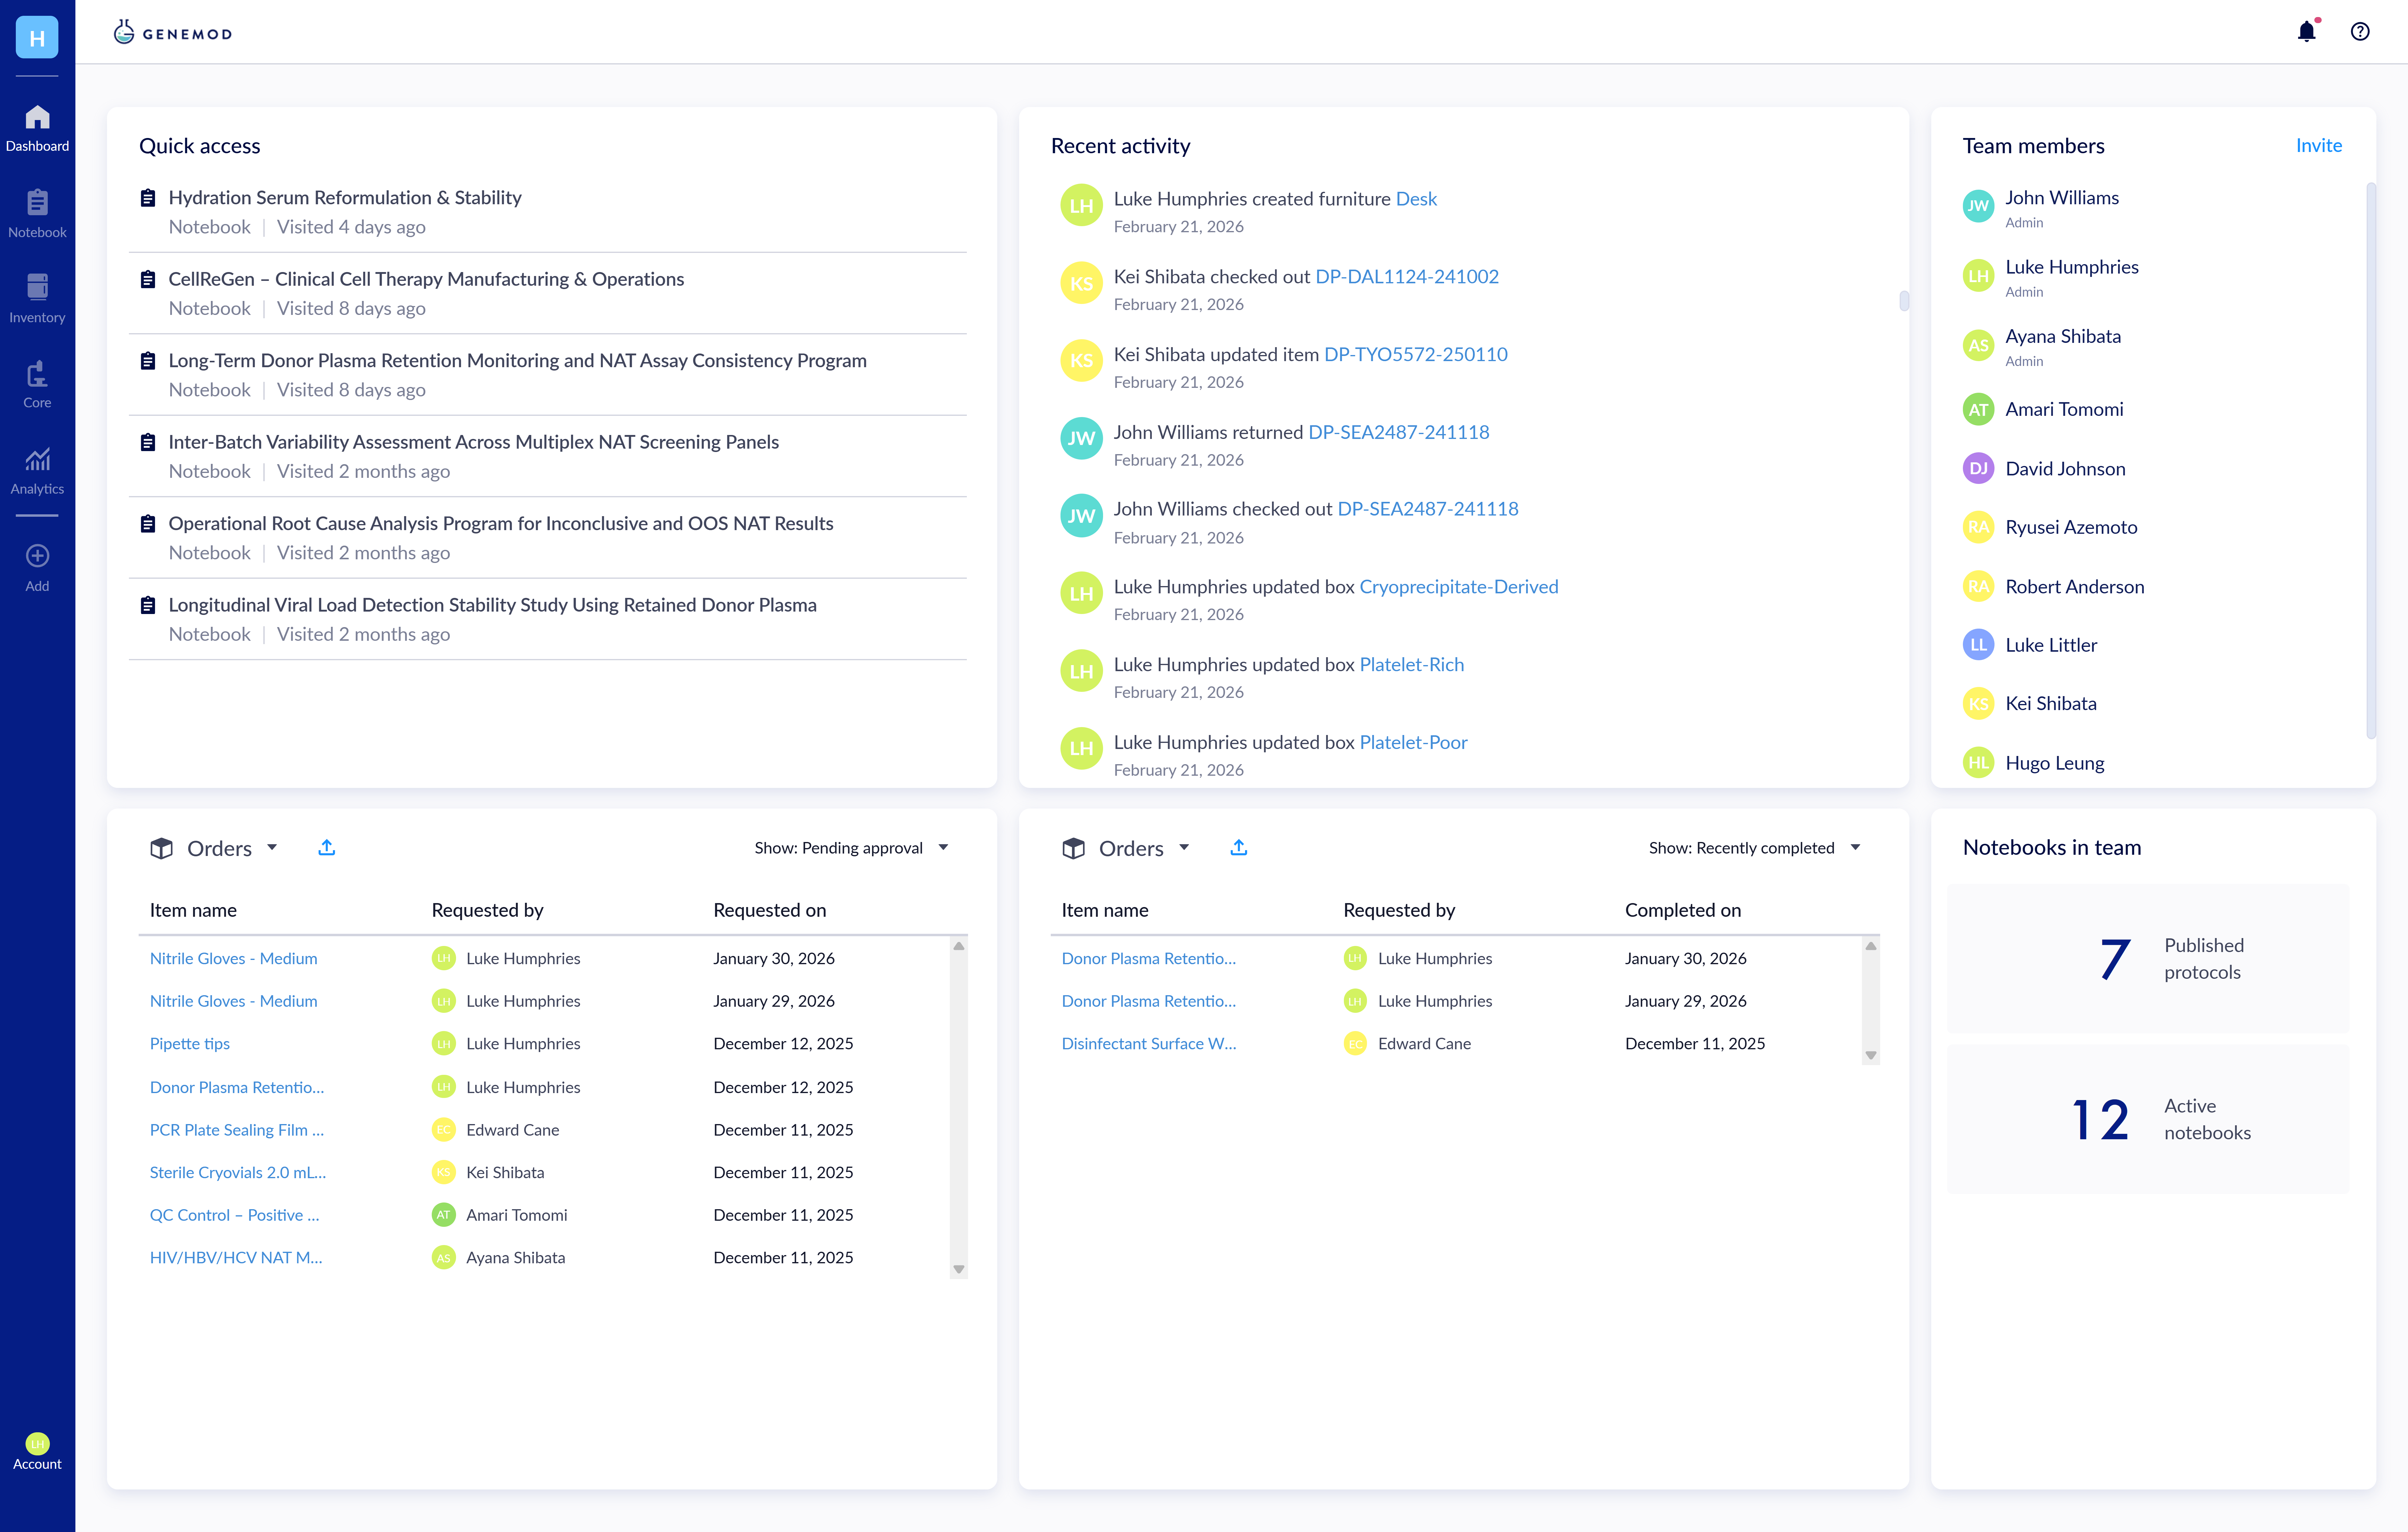Select the Dashboard tab label
The image size is (2408, 1532).
(37, 146)
